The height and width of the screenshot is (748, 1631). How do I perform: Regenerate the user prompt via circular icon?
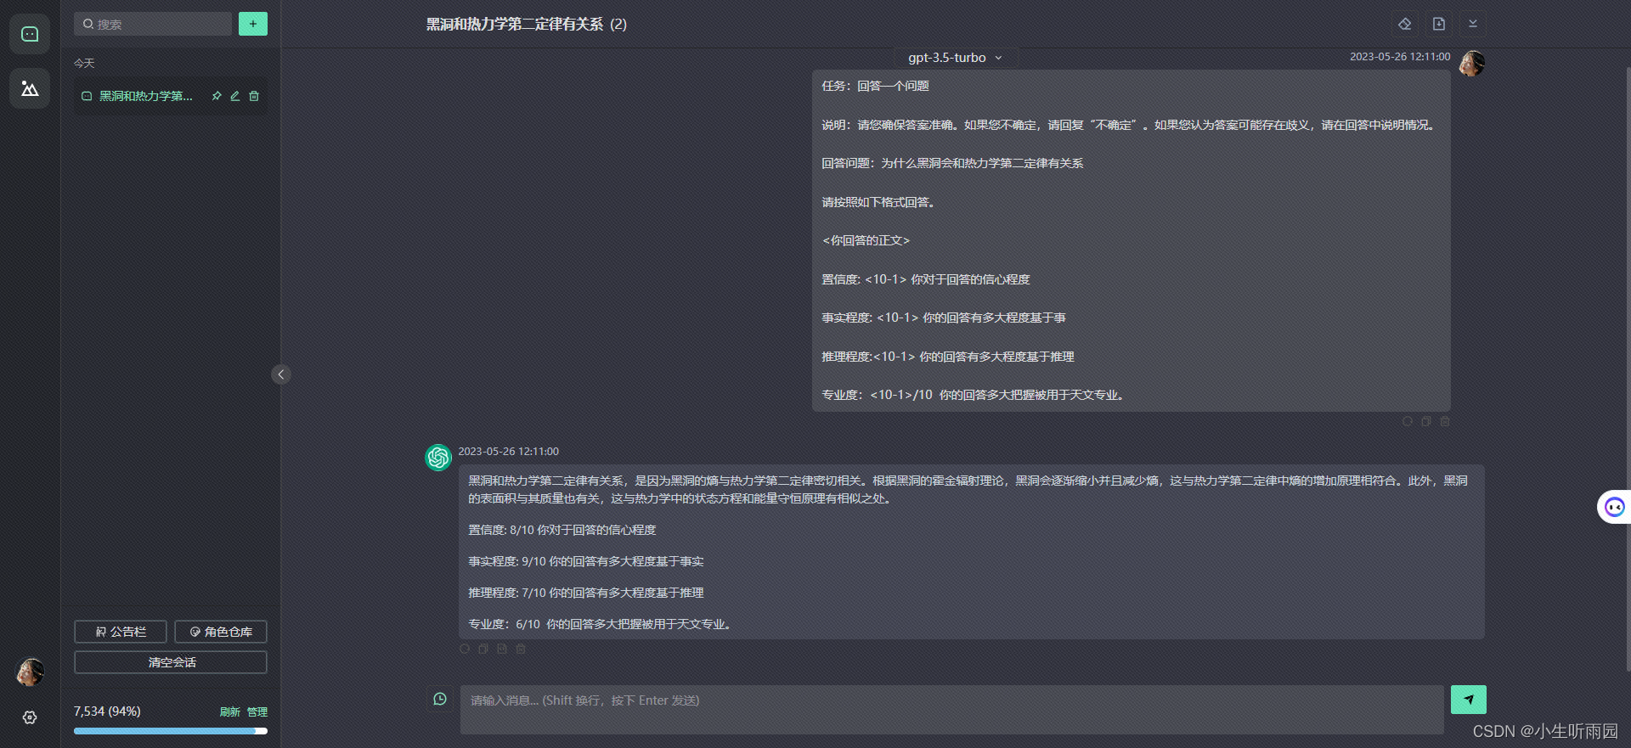[x=1408, y=421]
